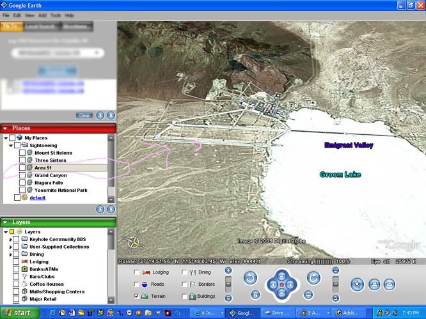Open the search box dropdown arrow

(97, 52)
